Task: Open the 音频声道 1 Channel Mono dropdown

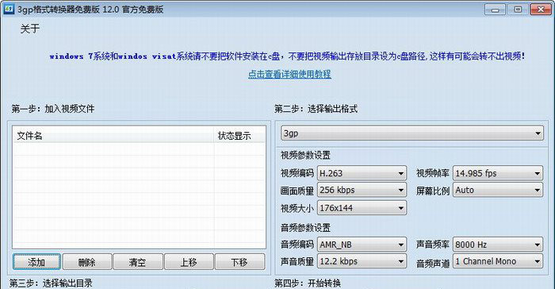Action: (x=498, y=261)
